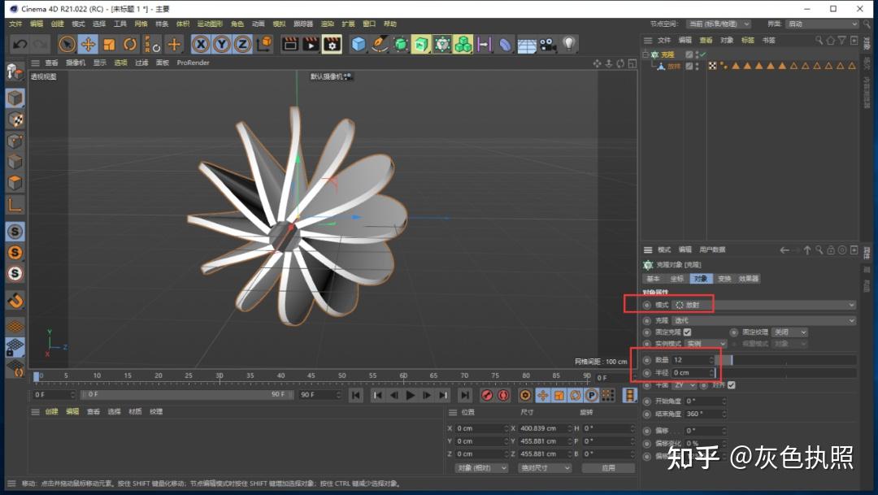Viewport: 878px width, 495px height.
Task: Toggle Autokeying record button
Action: click(503, 395)
